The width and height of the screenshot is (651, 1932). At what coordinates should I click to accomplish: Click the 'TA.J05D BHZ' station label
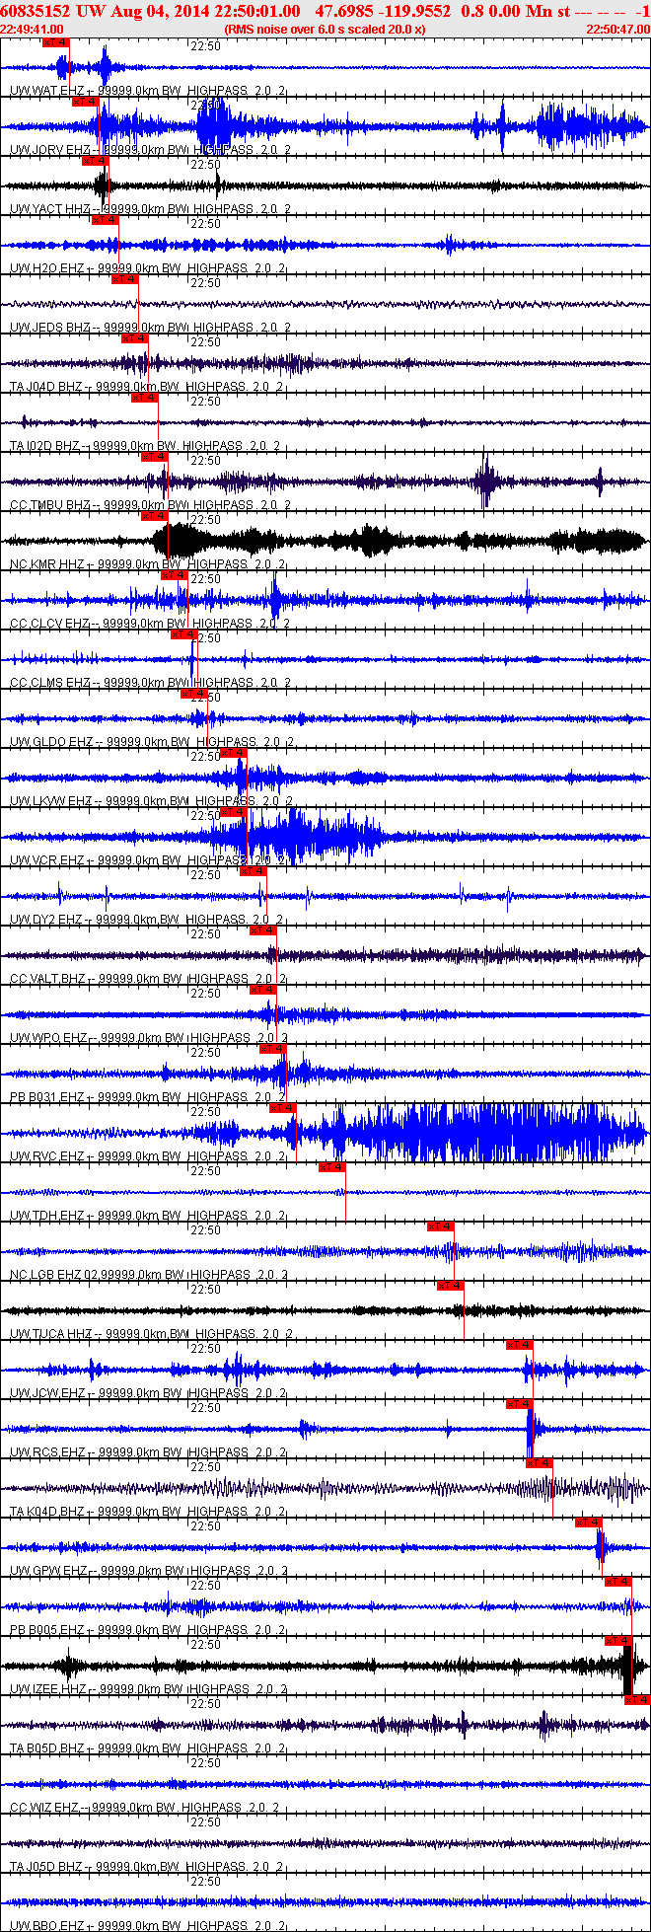pos(46,1867)
